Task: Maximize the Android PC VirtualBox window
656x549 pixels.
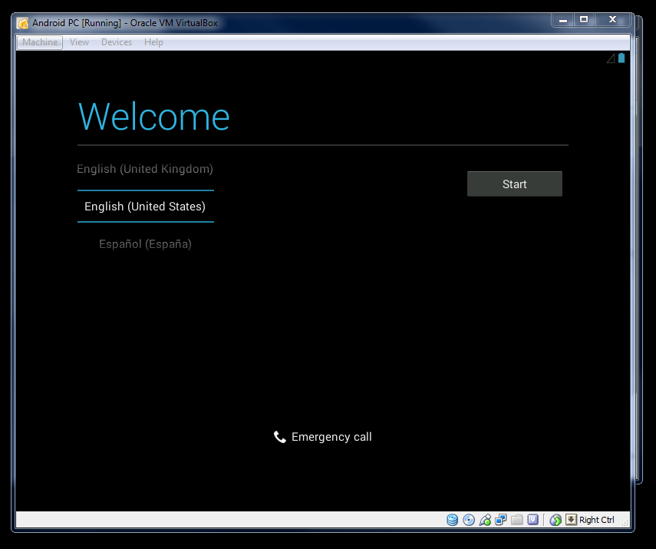Action: click(x=584, y=20)
